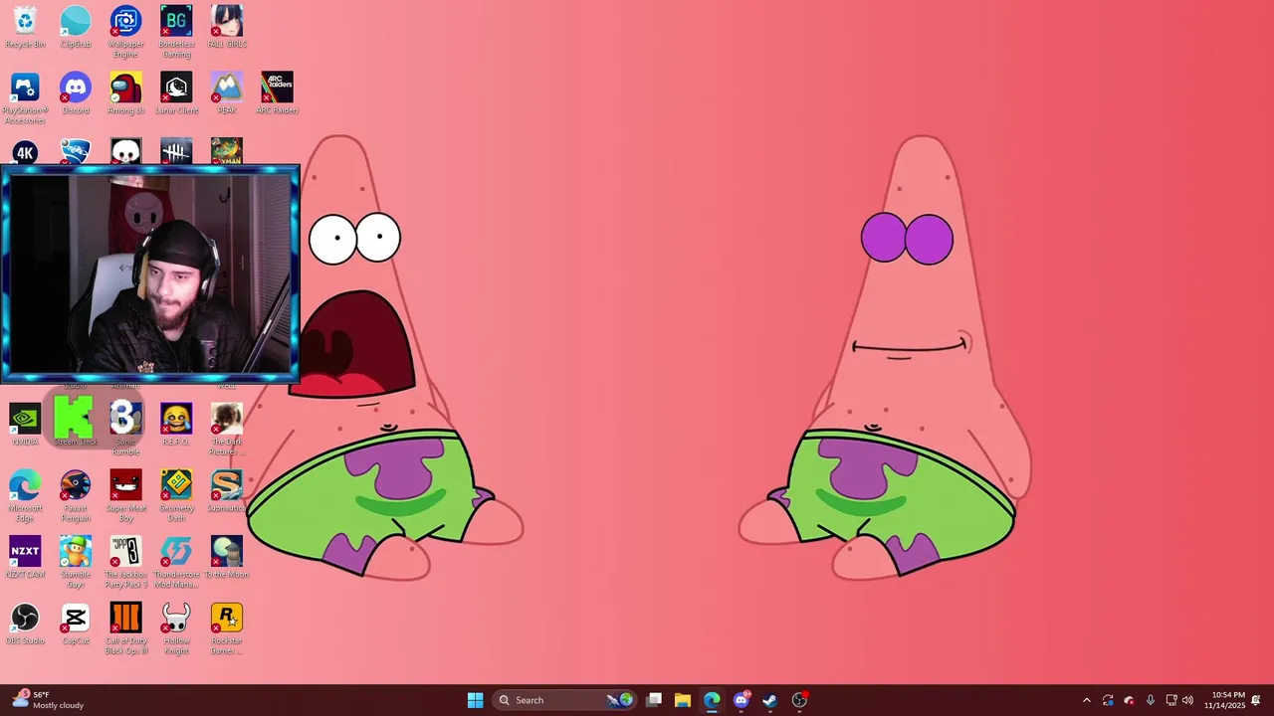Select the 4K desktop shortcut icon
The width and height of the screenshot is (1274, 716).
click(25, 152)
